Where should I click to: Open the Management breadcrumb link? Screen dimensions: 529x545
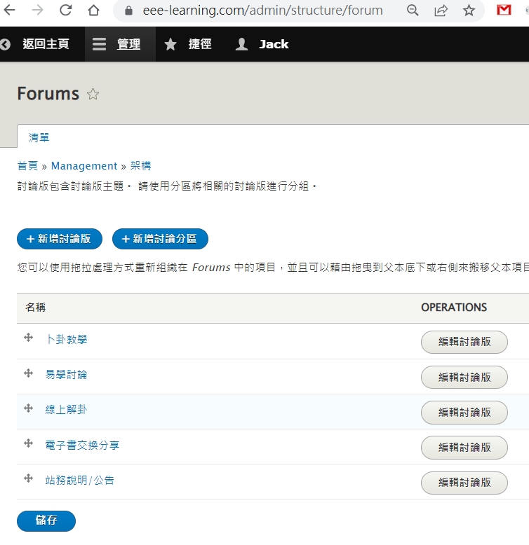tap(84, 166)
